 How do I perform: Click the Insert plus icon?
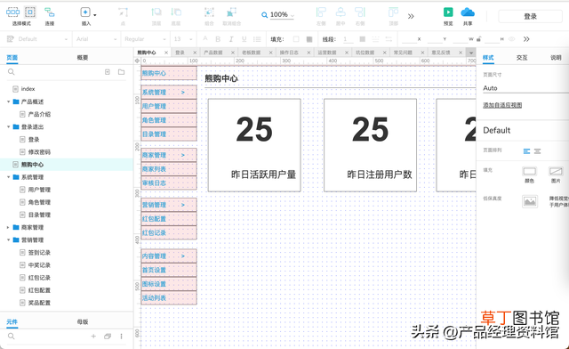(85, 12)
